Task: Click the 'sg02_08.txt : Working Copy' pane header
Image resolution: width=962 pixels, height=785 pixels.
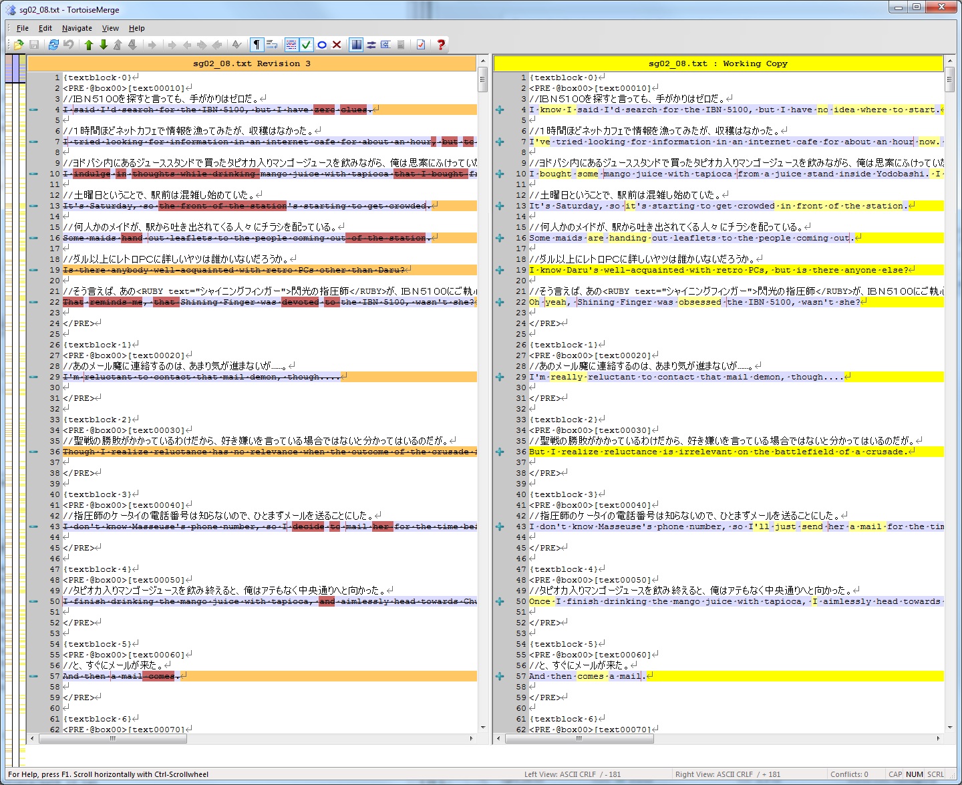Action: coord(718,63)
